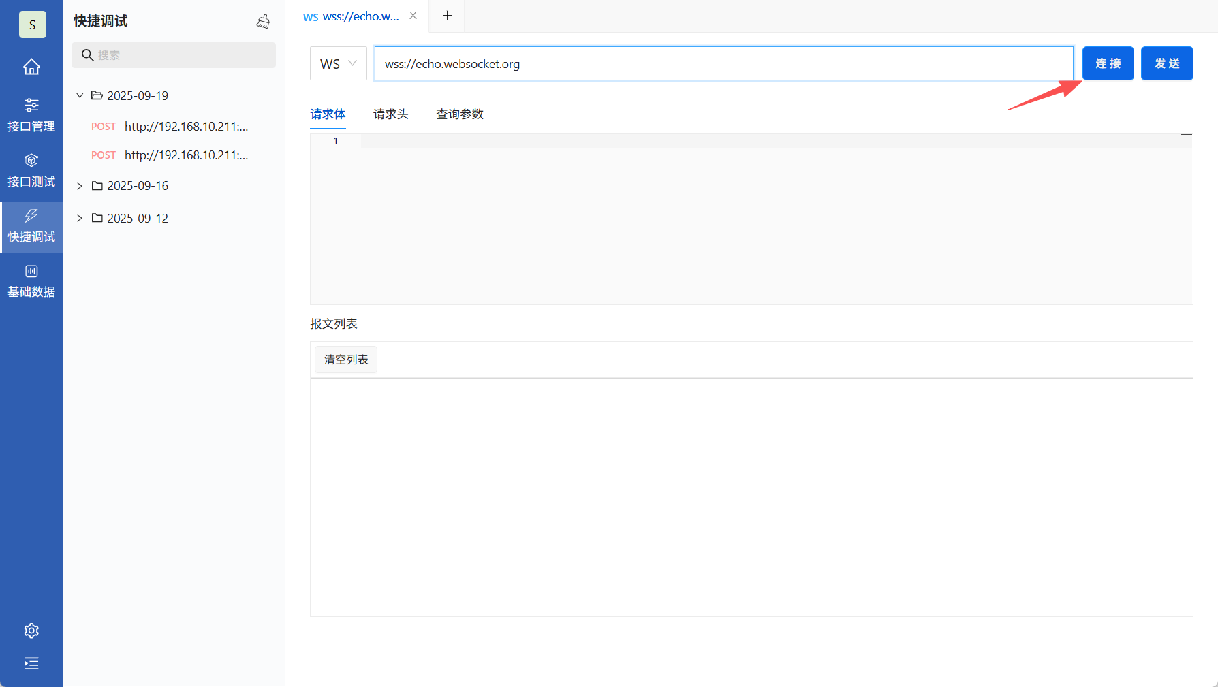Screen dimensions: 1218x687
Task: Open 接口管理 from the sidebar
Action: 31,114
